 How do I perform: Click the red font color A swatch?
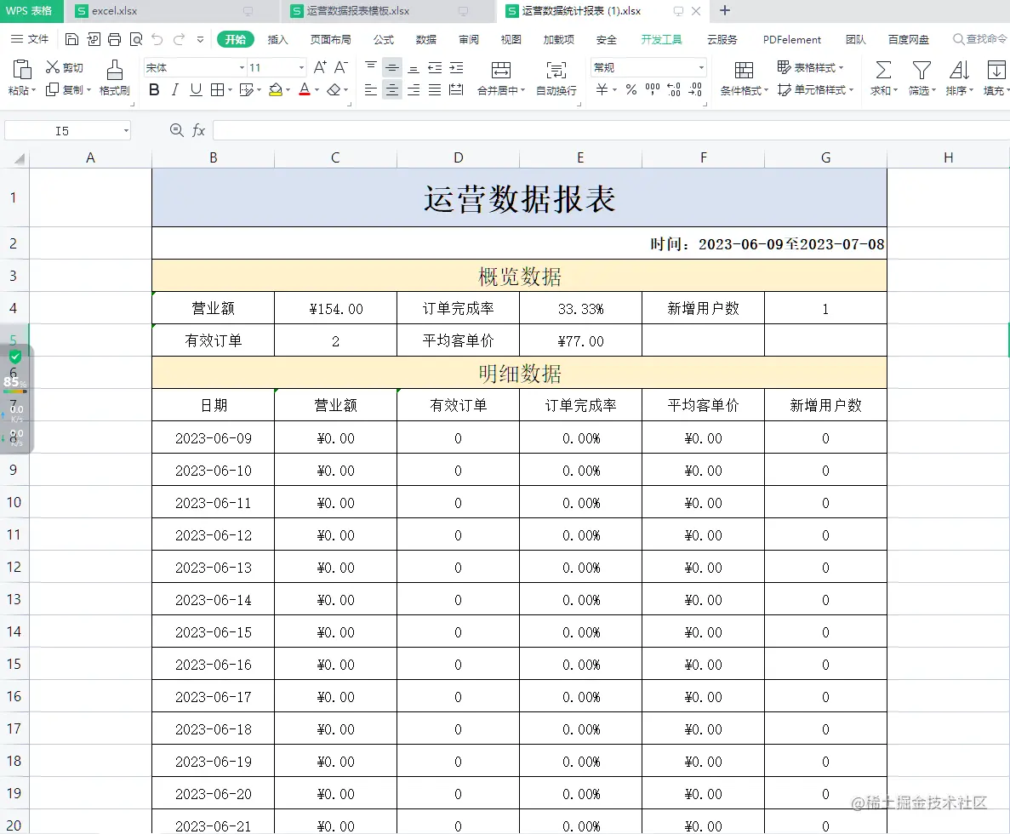click(x=305, y=89)
